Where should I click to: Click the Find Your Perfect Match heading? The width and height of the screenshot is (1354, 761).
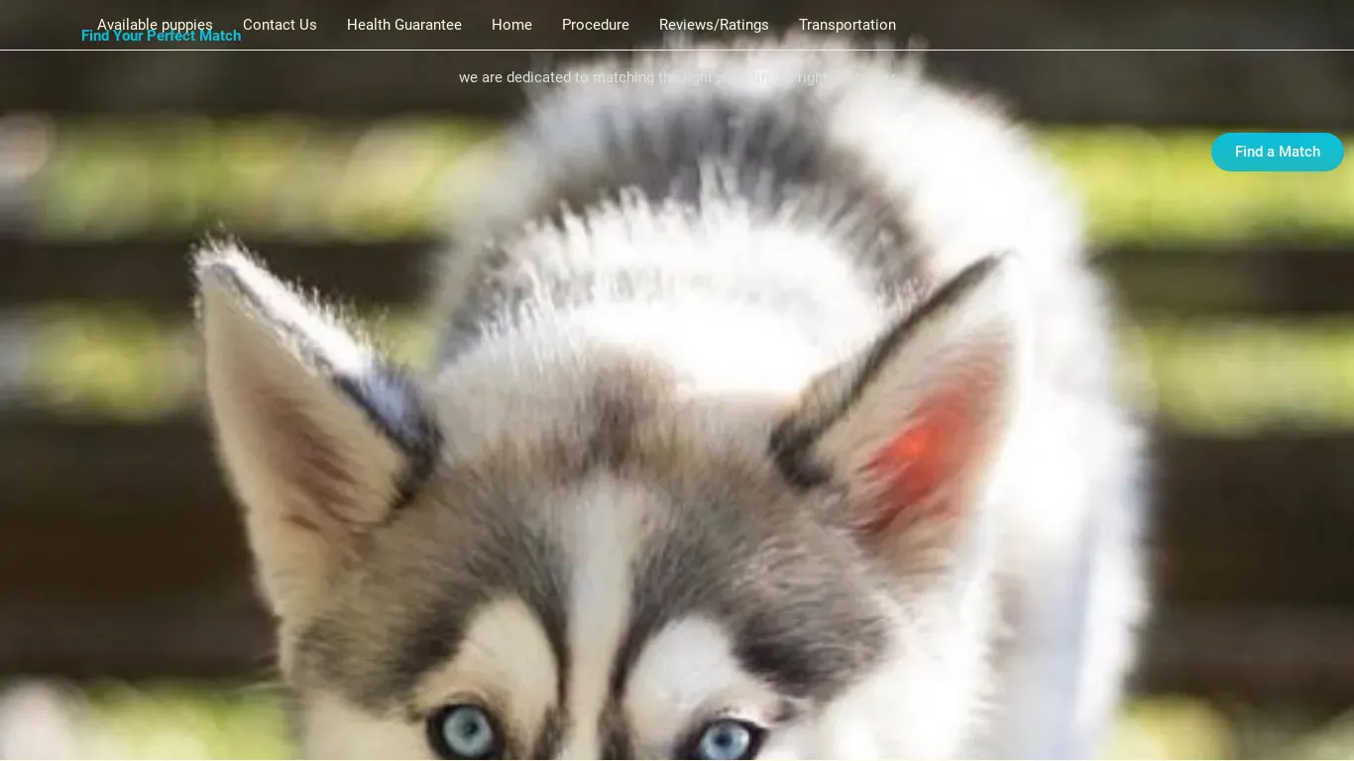pos(161,38)
